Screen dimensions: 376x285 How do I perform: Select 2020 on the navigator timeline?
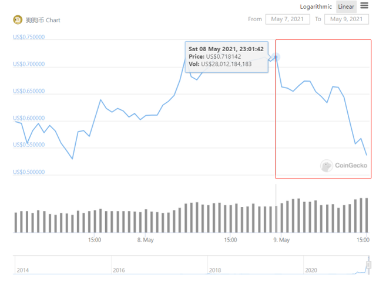click(311, 270)
